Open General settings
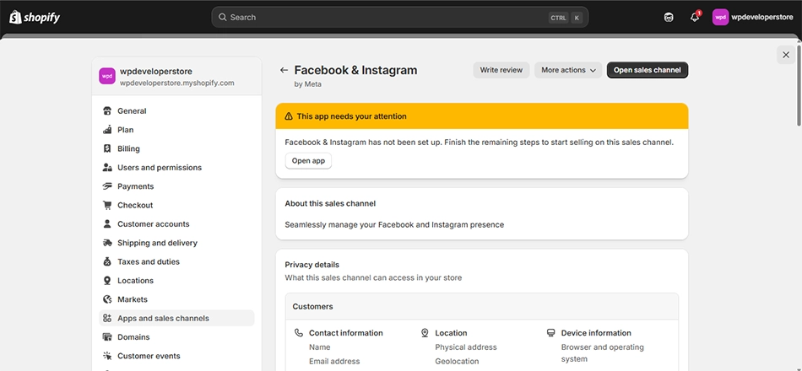 tap(176, 111)
